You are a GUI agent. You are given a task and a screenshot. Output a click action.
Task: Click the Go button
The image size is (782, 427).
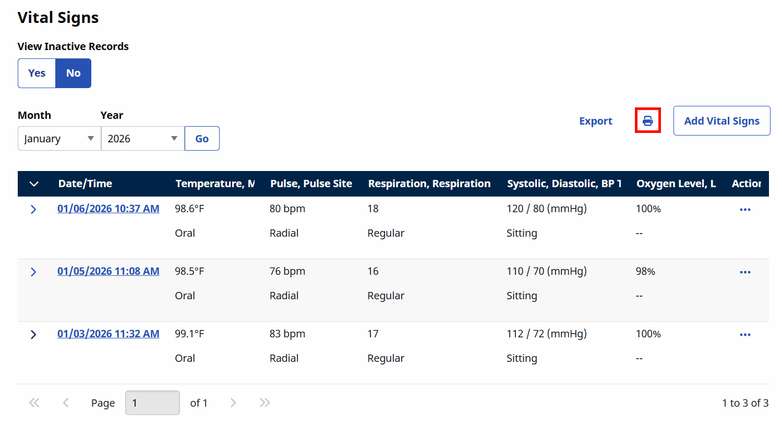pos(202,139)
